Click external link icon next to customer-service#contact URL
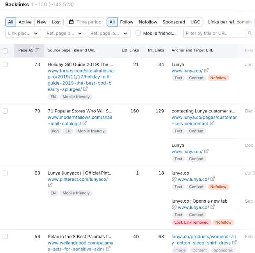 point(212,124)
